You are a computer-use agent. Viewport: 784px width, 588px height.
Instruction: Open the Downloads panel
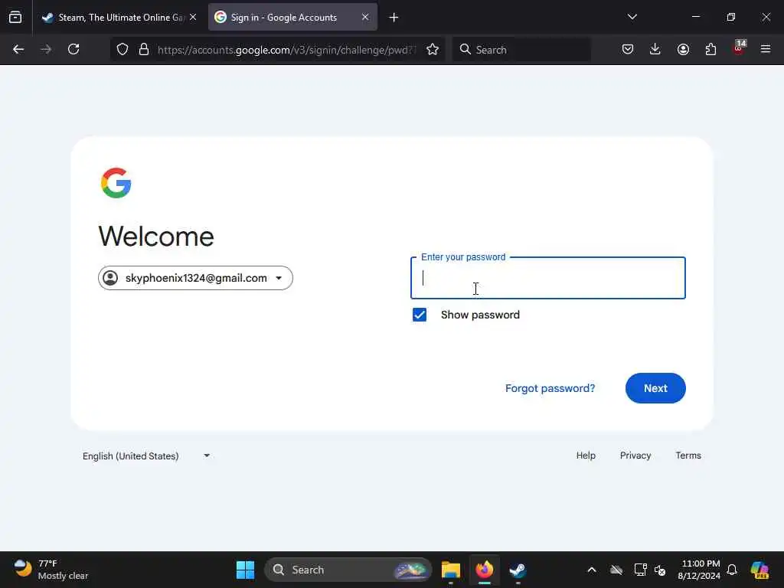point(655,50)
